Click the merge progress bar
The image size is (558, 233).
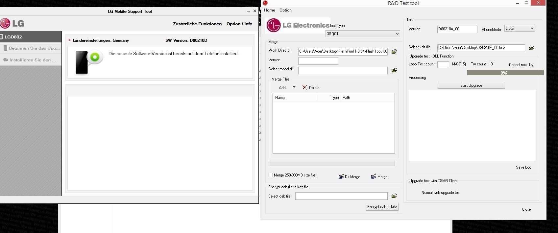pyautogui.click(x=332, y=163)
